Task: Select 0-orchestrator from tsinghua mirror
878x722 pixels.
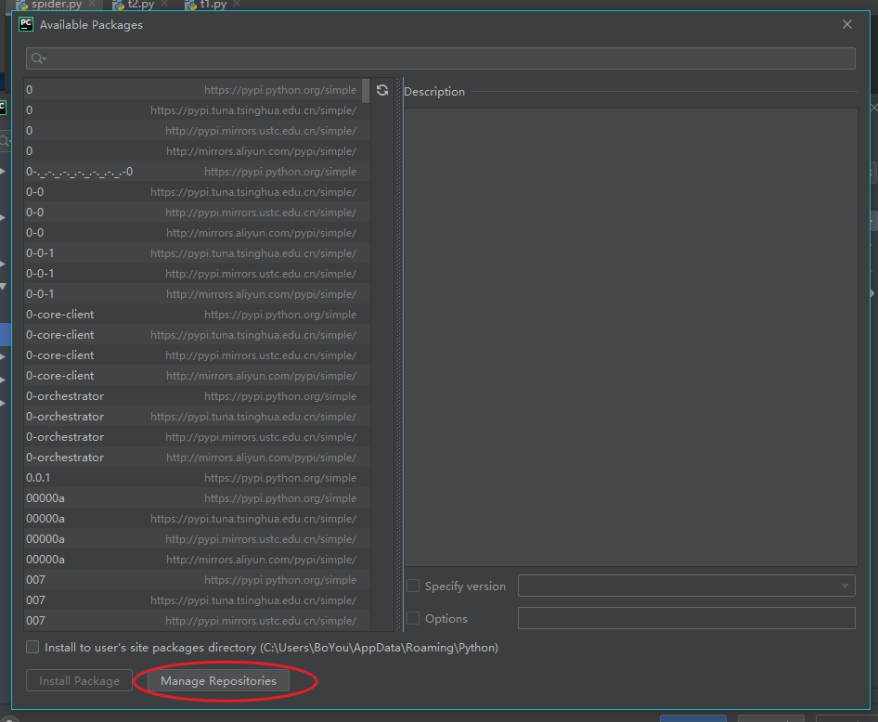Action: (197, 417)
